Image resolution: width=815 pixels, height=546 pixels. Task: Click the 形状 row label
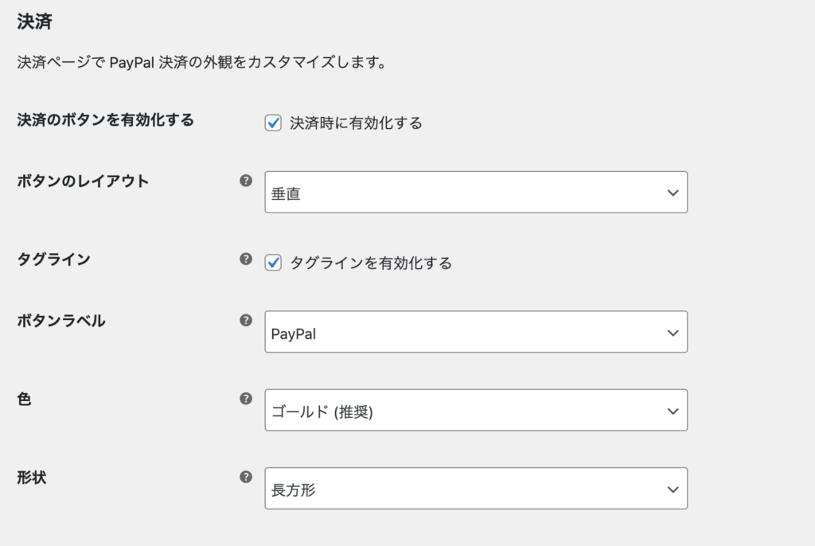coord(32,478)
